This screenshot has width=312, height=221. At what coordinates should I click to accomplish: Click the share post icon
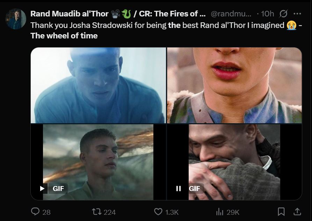(297, 212)
